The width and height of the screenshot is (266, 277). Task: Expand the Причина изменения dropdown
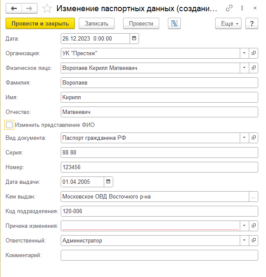click(x=244, y=226)
